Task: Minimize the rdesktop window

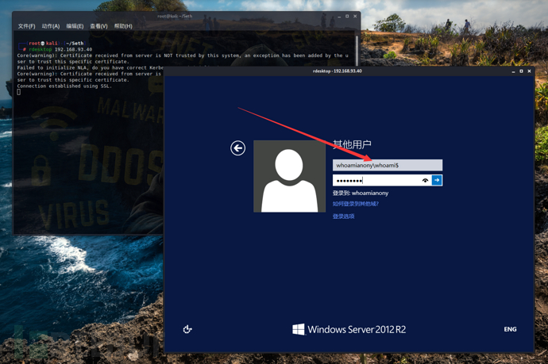Action: click(513, 71)
